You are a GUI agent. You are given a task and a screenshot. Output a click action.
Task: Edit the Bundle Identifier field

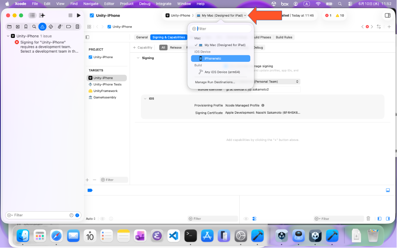click(x=263, y=89)
